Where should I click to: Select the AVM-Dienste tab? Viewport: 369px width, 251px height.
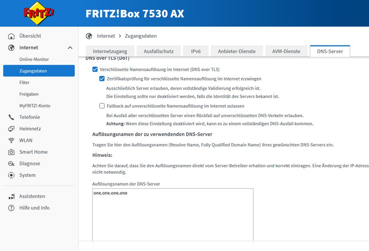coord(286,51)
